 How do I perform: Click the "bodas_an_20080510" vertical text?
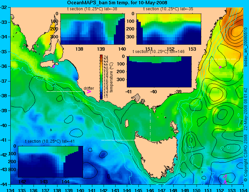pyautogui.click(x=246, y=47)
